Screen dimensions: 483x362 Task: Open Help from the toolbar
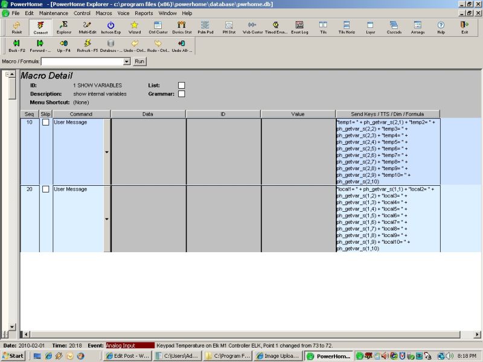[x=441, y=27]
